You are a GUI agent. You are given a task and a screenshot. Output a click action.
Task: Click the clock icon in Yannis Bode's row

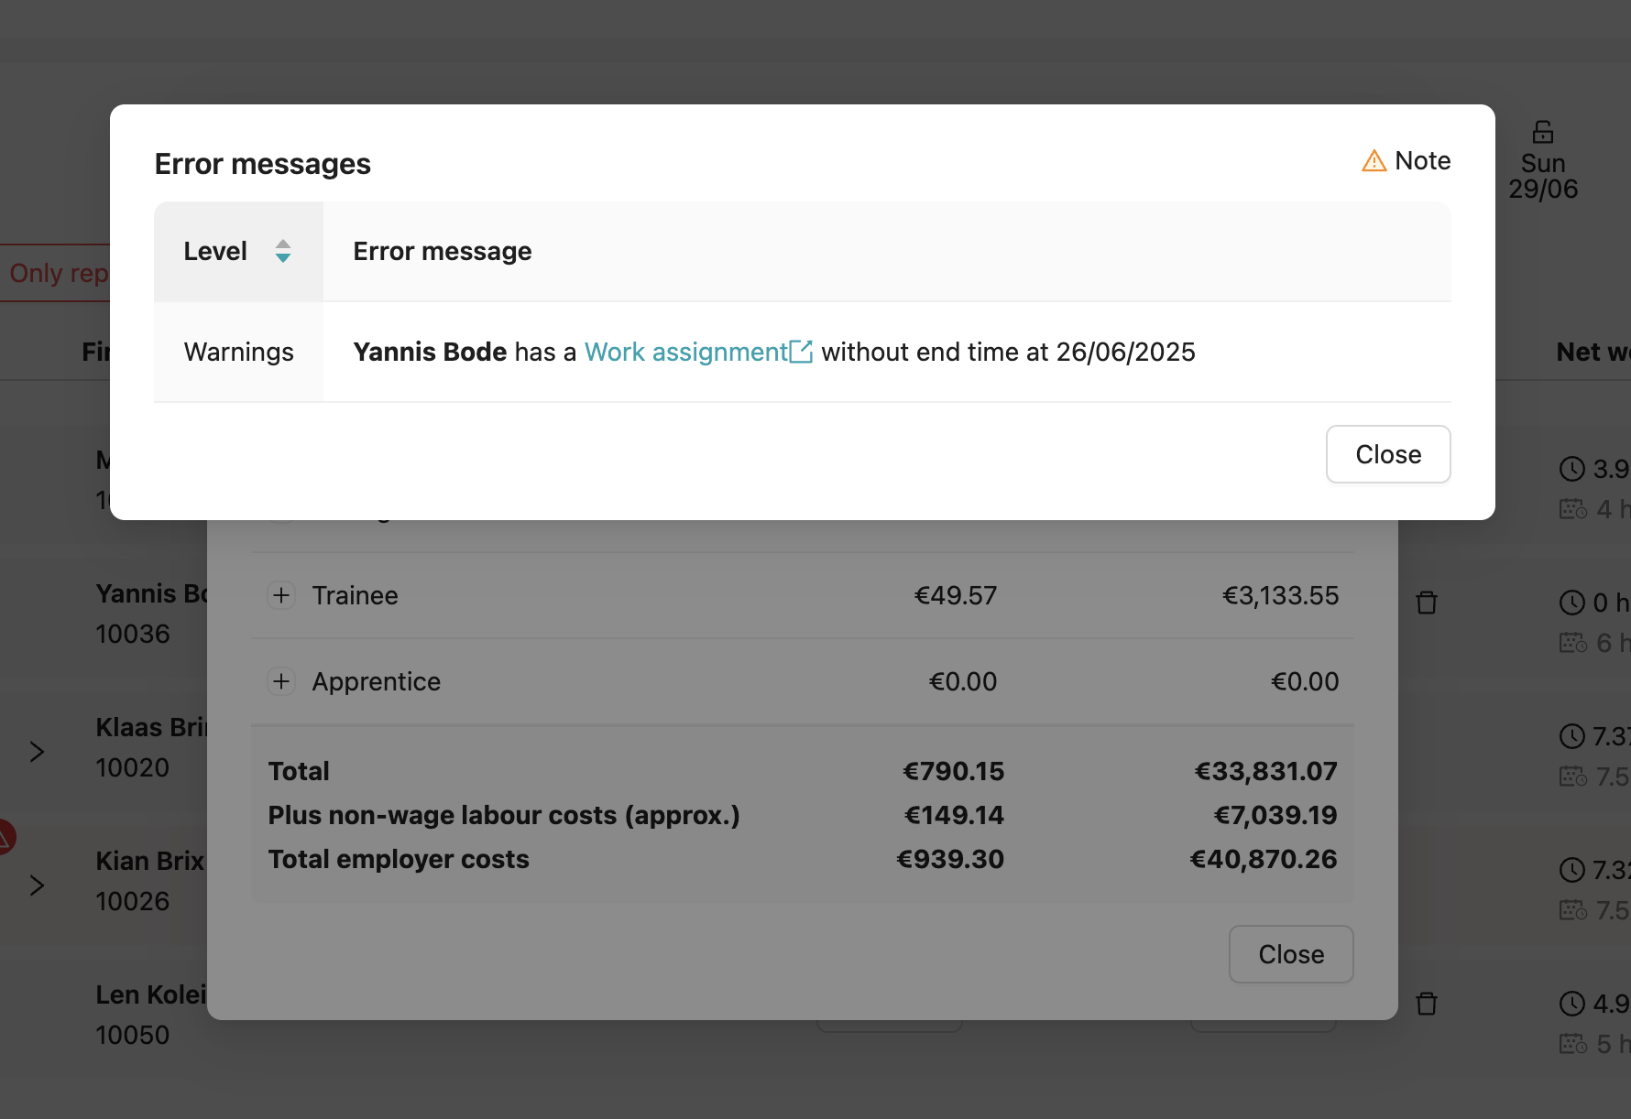(1572, 603)
